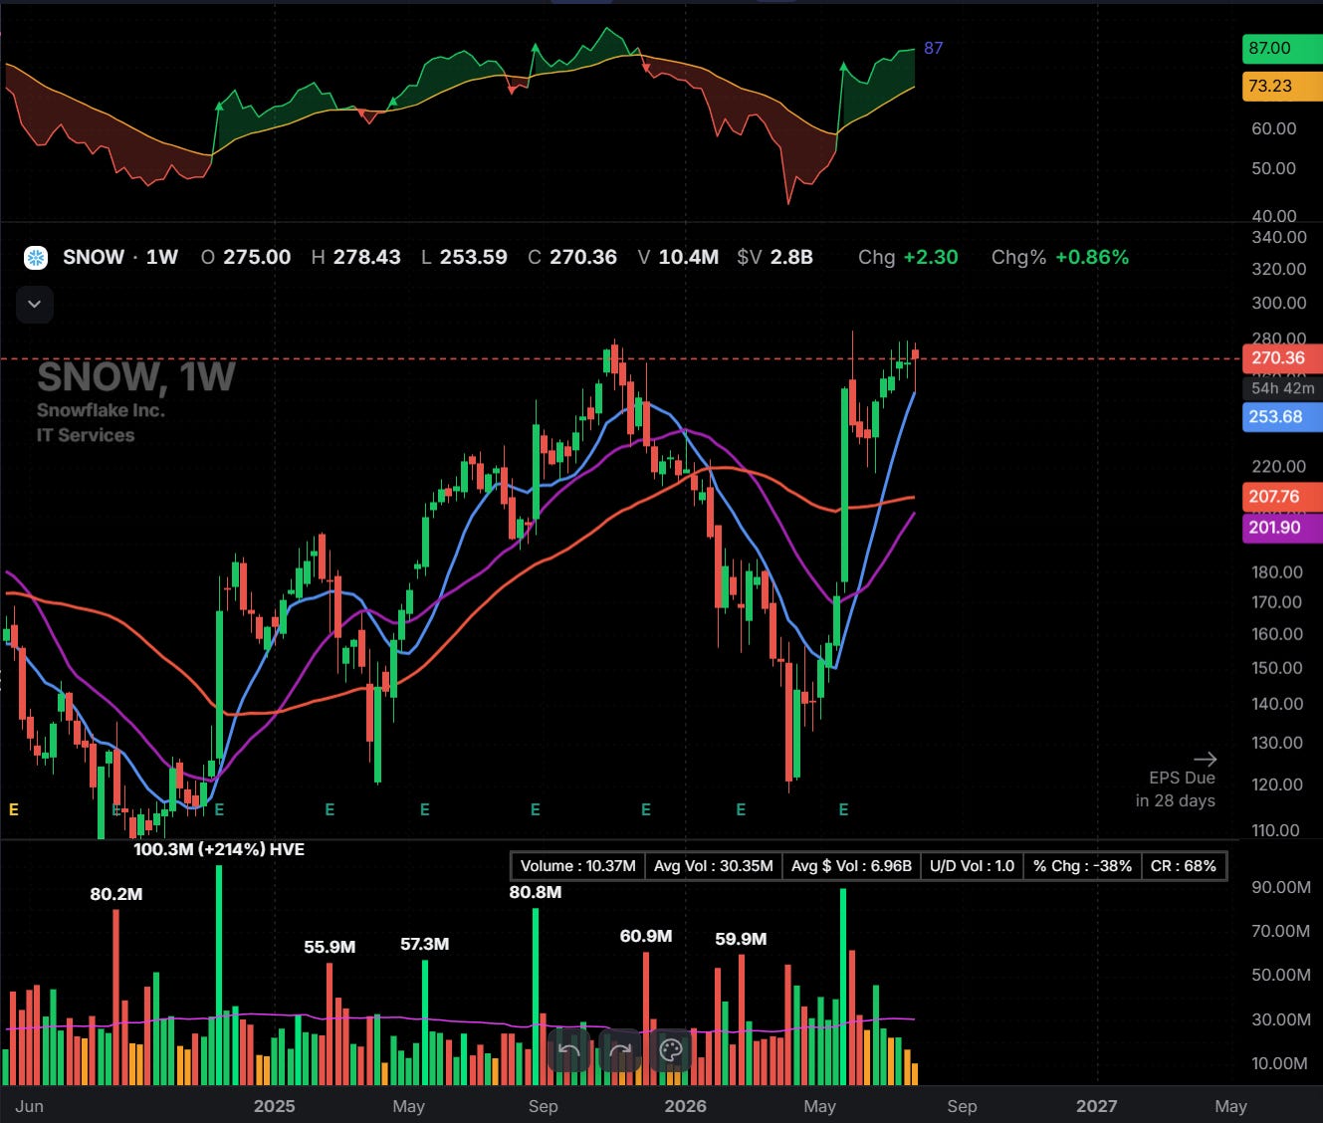Viewport: 1323px width, 1123px height.
Task: Click the Chg value +2.30
Action: click(931, 257)
